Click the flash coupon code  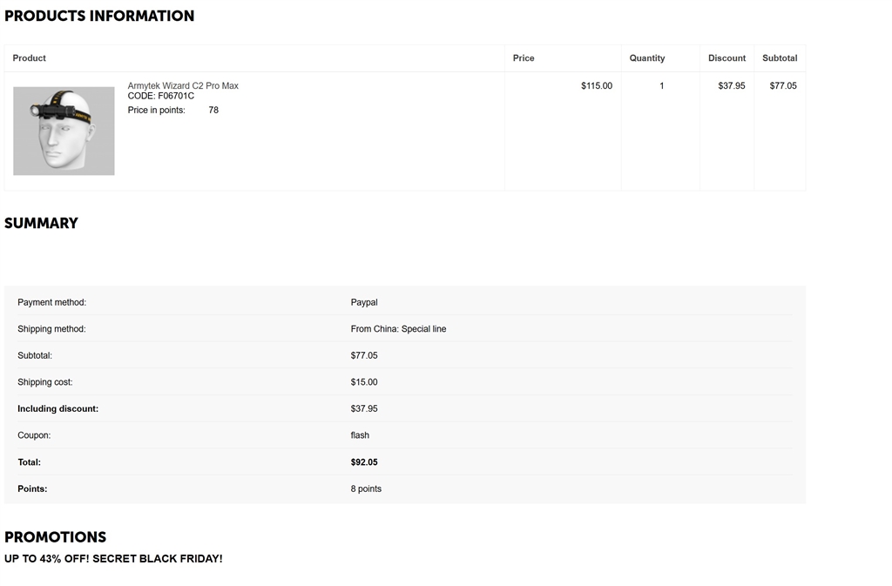coord(360,435)
